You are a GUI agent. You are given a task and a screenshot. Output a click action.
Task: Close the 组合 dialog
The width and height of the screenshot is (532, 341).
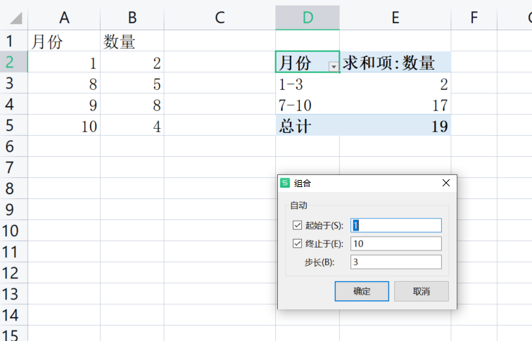(446, 183)
